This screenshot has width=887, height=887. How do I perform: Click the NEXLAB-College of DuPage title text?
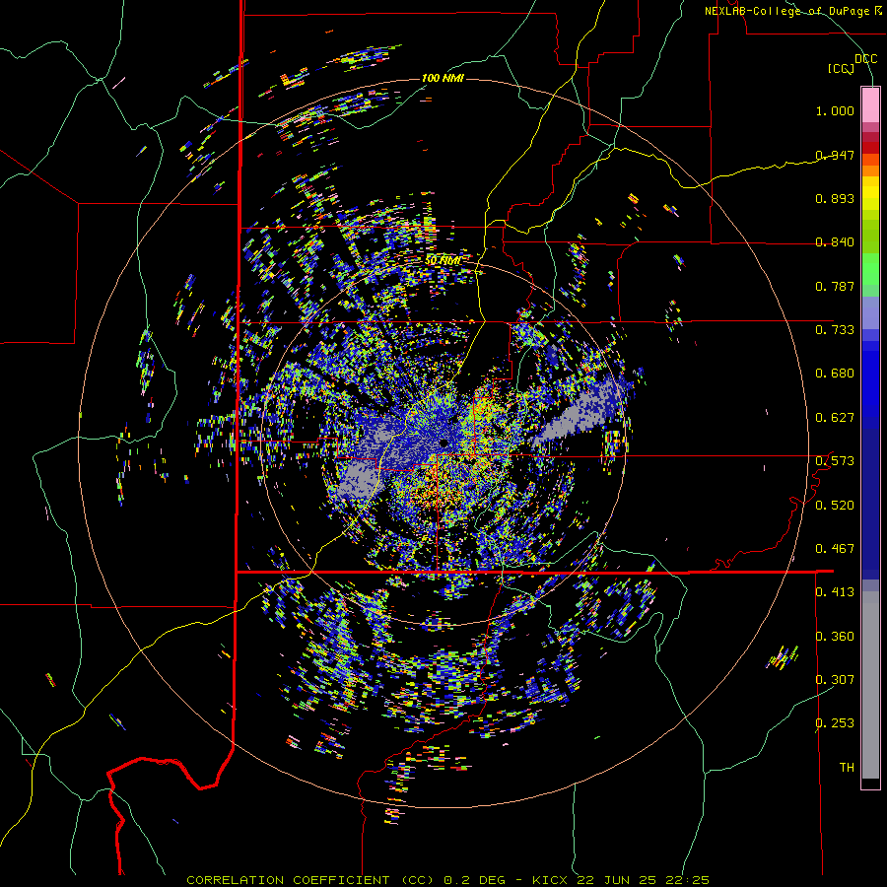[793, 11]
